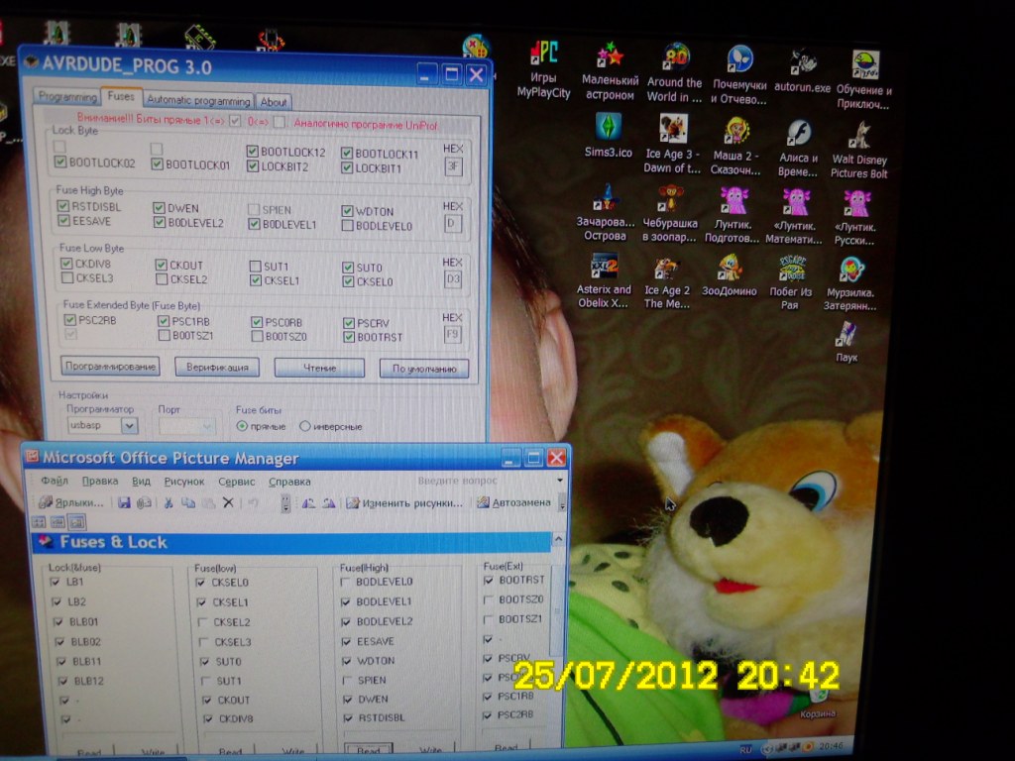Click the Ярлыки... toolbar button
This screenshot has width=1015, height=761.
[71, 502]
